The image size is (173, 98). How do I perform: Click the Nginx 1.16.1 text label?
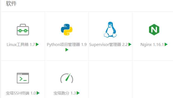(x=152, y=45)
